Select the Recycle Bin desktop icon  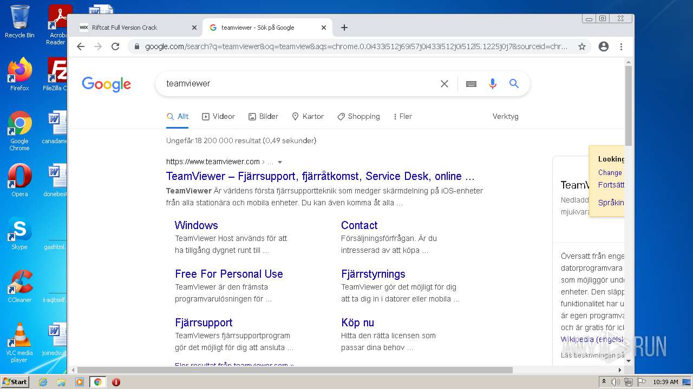click(x=19, y=22)
